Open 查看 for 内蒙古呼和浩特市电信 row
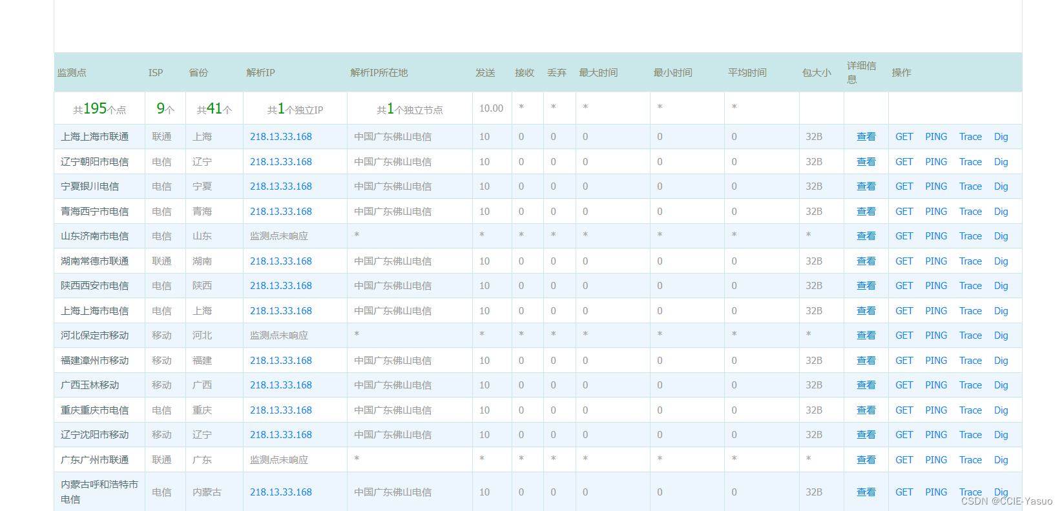This screenshot has height=511, width=1062. pos(866,492)
